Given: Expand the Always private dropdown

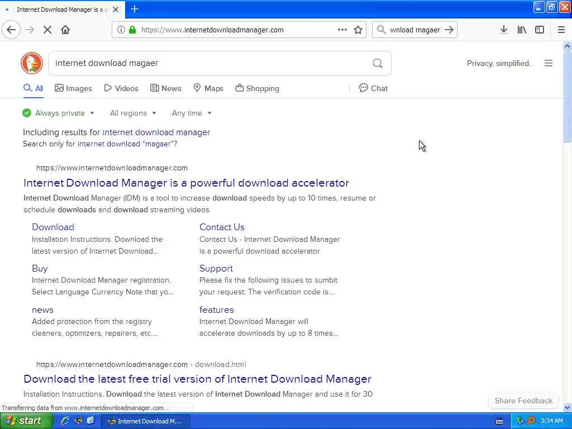Looking at the screenshot, I should [x=58, y=113].
